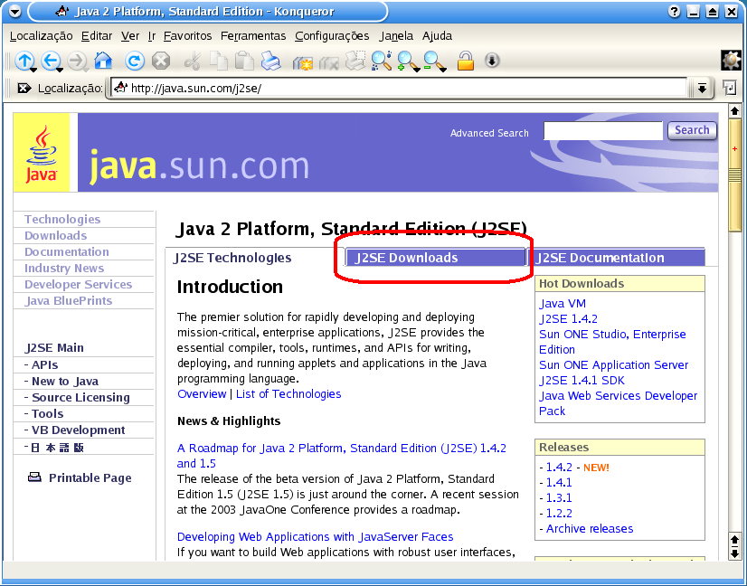Open the Archive releases link
Image resolution: width=747 pixels, height=586 pixels.
590,529
